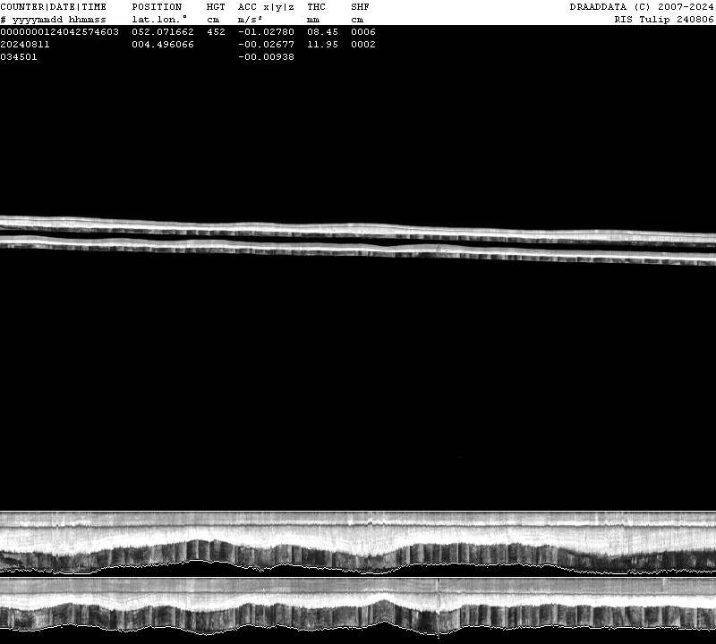The width and height of the screenshot is (716, 644).
Task: Click the upper contact wire trace
Action: tap(358, 227)
